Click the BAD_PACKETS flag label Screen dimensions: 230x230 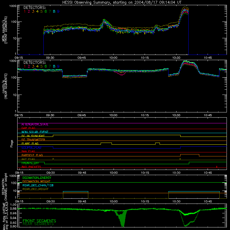click(31, 167)
